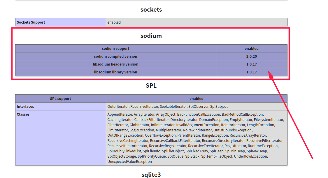Viewport: 328px width, 178px height.
Task: Click the libsodium library version row
Action: point(115,72)
